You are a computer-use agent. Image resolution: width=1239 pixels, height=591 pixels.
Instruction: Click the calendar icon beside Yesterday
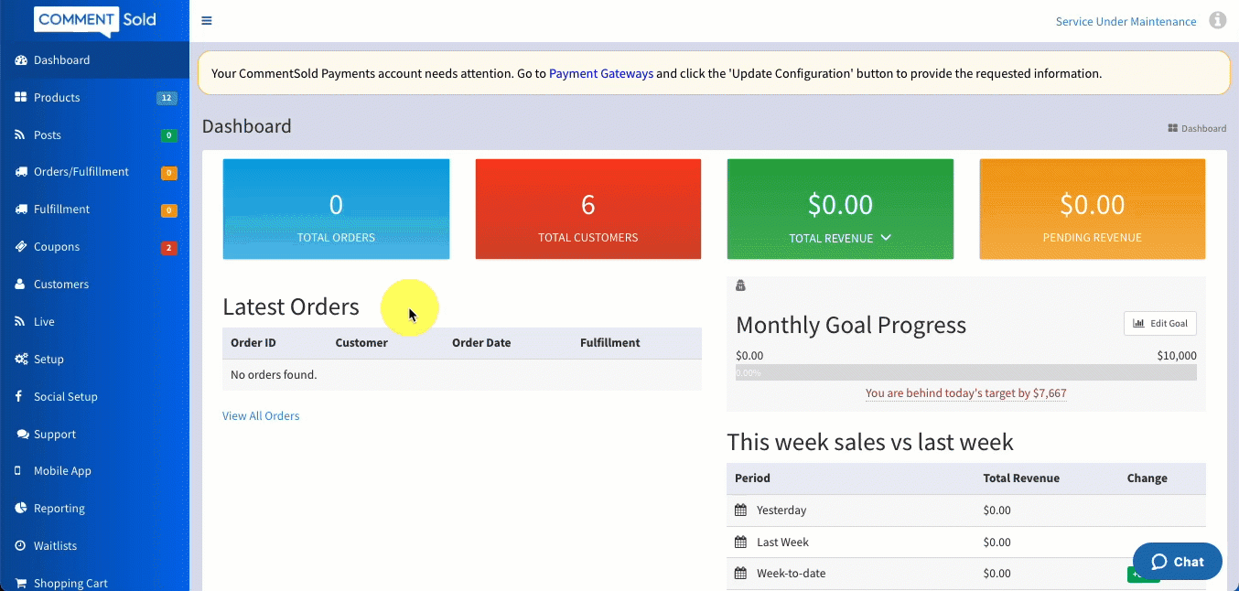[741, 510]
